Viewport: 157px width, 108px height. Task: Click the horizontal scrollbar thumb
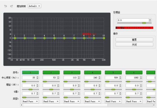(x=65, y=105)
